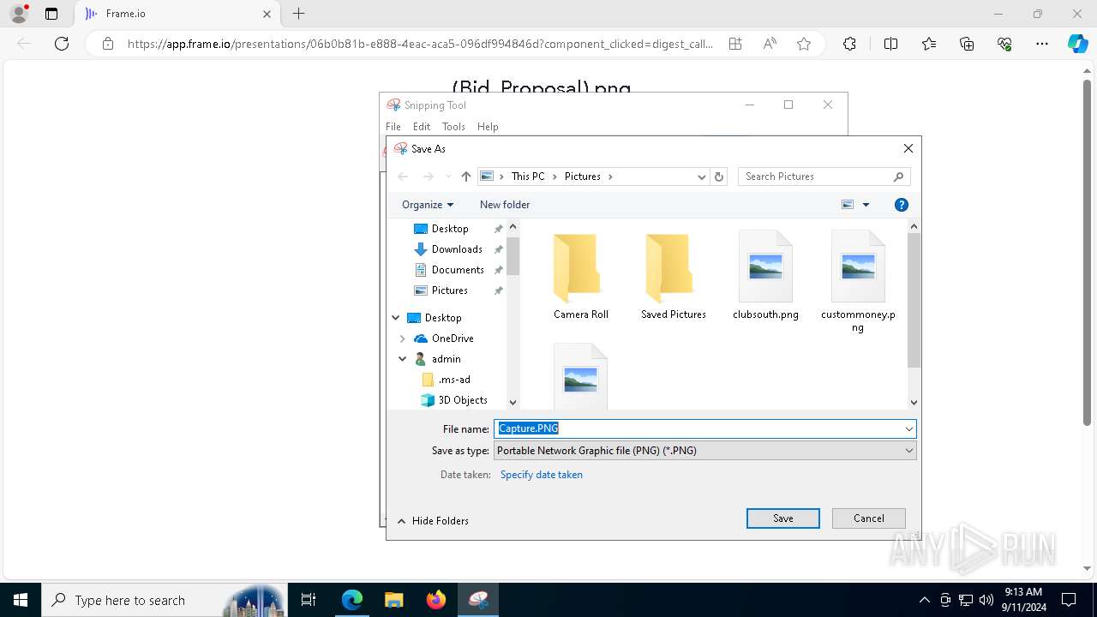Select Documents in the navigation pane
Viewport: 1097px width, 617px height.
458,270
